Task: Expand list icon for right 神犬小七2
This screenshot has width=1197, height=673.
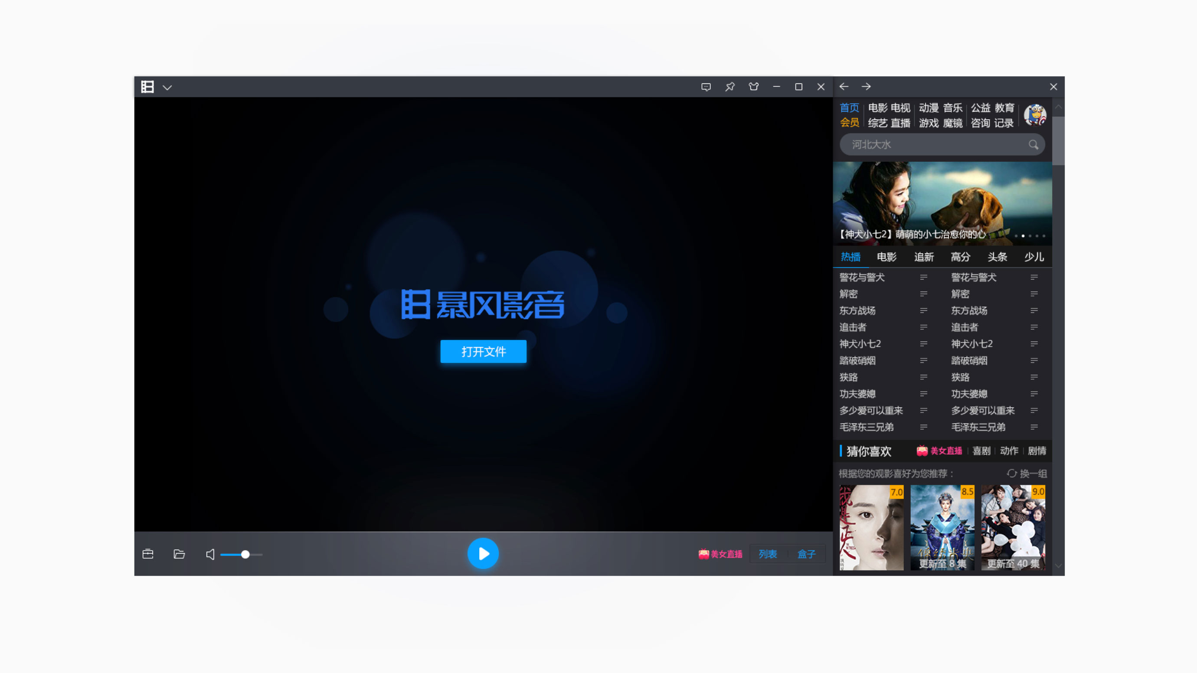Action: [x=1034, y=344]
